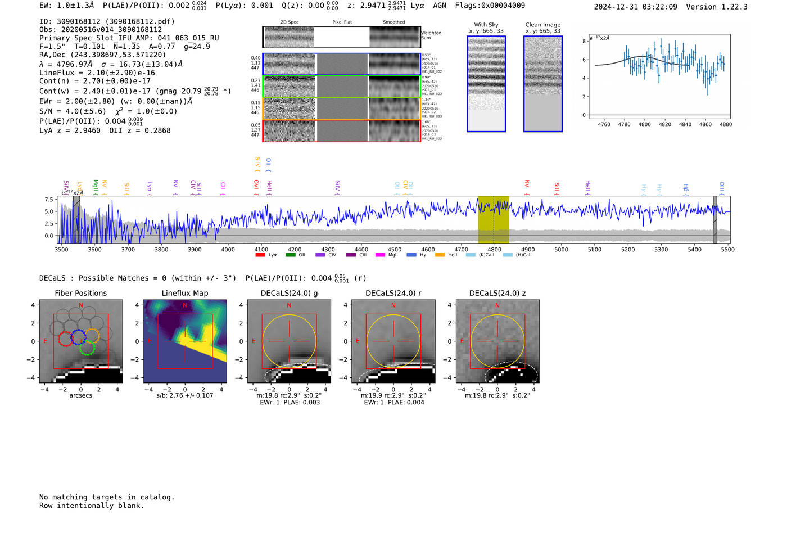The width and height of the screenshot is (787, 536).
Task: Click the Hβ line marker above the spectrum
Action: coord(686,189)
